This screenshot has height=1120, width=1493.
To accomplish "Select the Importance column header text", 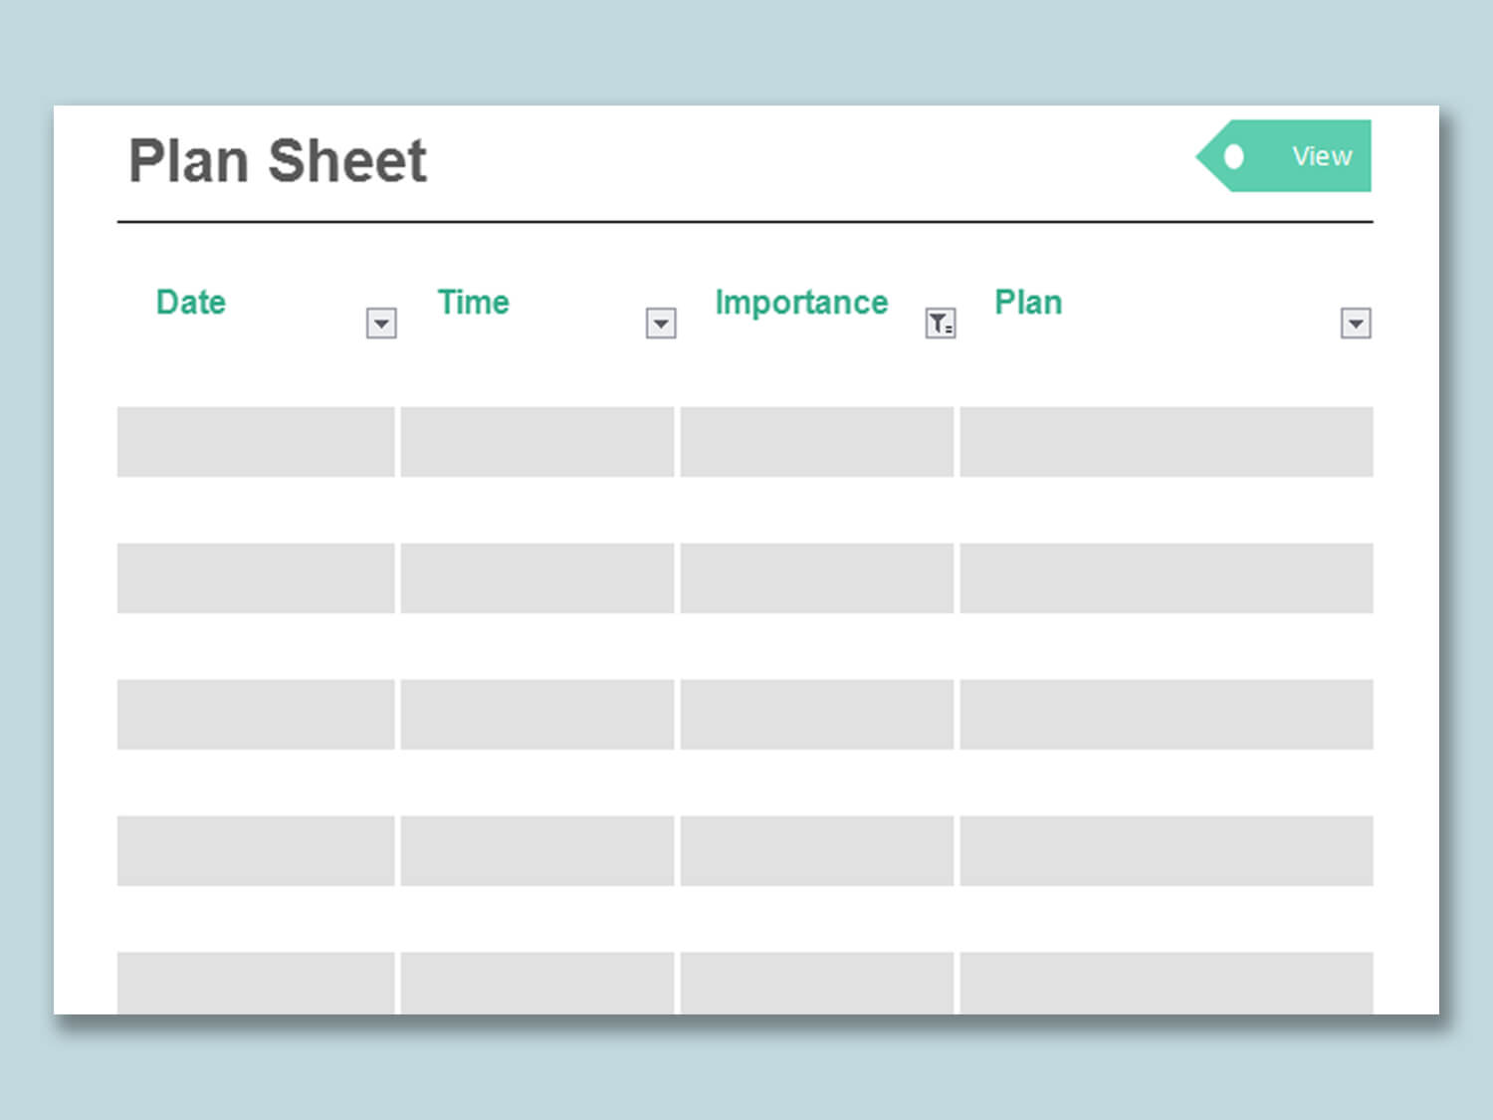I will click(801, 303).
